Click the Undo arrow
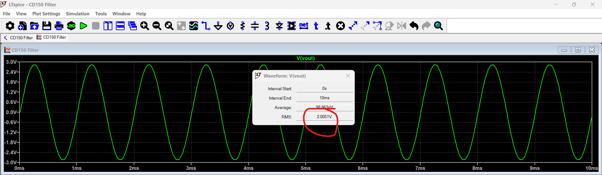The image size is (602, 175). (414, 26)
